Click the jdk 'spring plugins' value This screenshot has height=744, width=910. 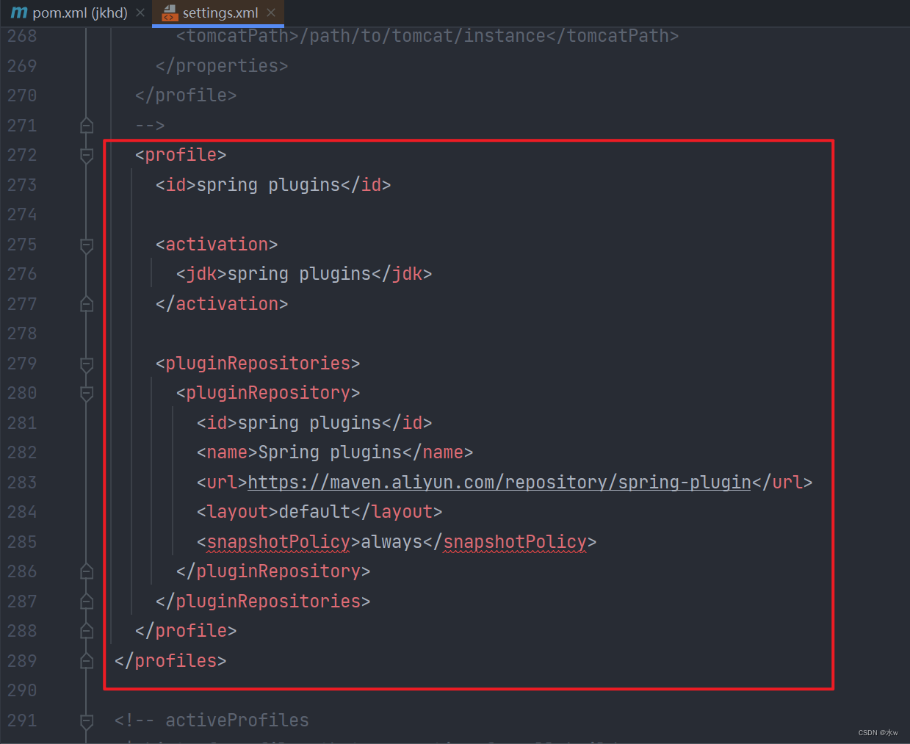pos(299,274)
